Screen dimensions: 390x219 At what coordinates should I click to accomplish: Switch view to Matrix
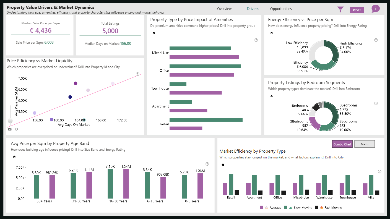[x=365, y=144]
